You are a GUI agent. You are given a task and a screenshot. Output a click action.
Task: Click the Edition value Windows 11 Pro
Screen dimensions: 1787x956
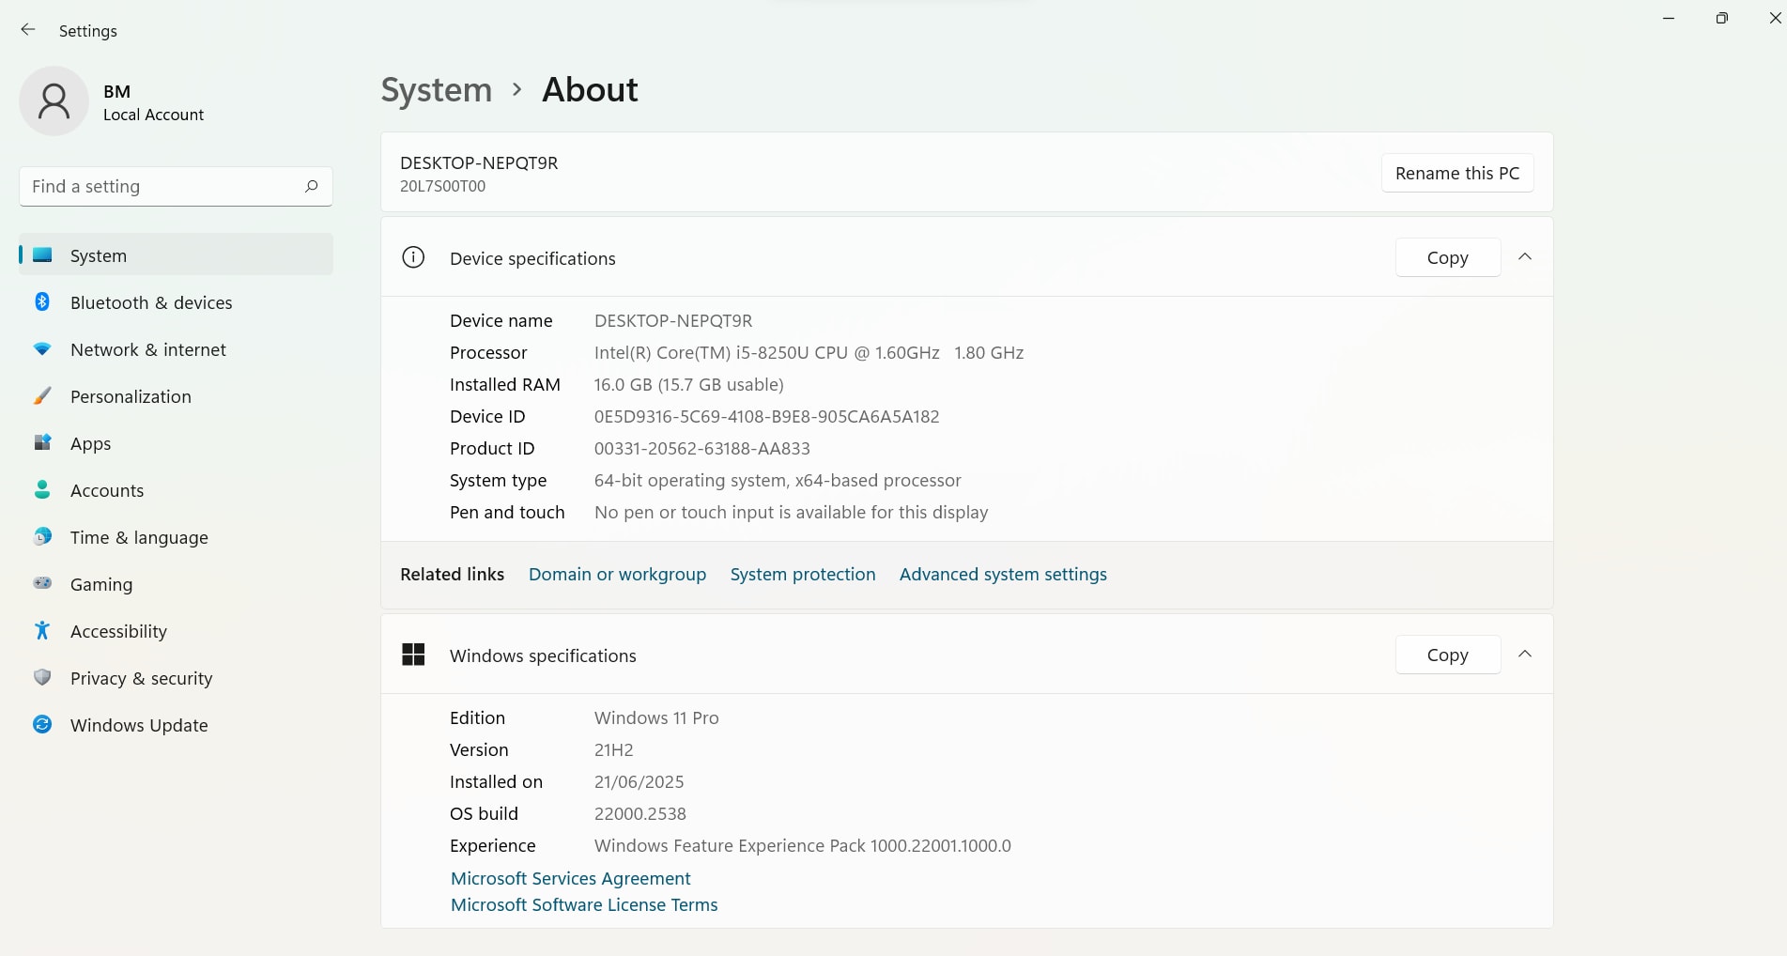pyautogui.click(x=656, y=718)
